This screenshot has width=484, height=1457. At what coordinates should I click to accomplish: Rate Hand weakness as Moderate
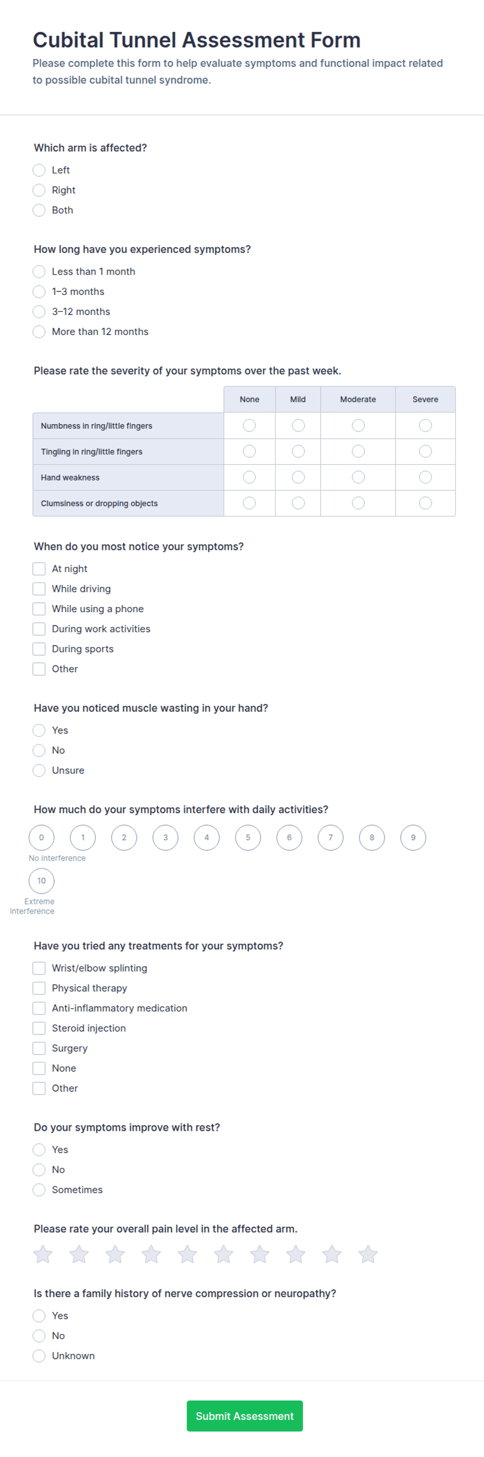coord(358,477)
